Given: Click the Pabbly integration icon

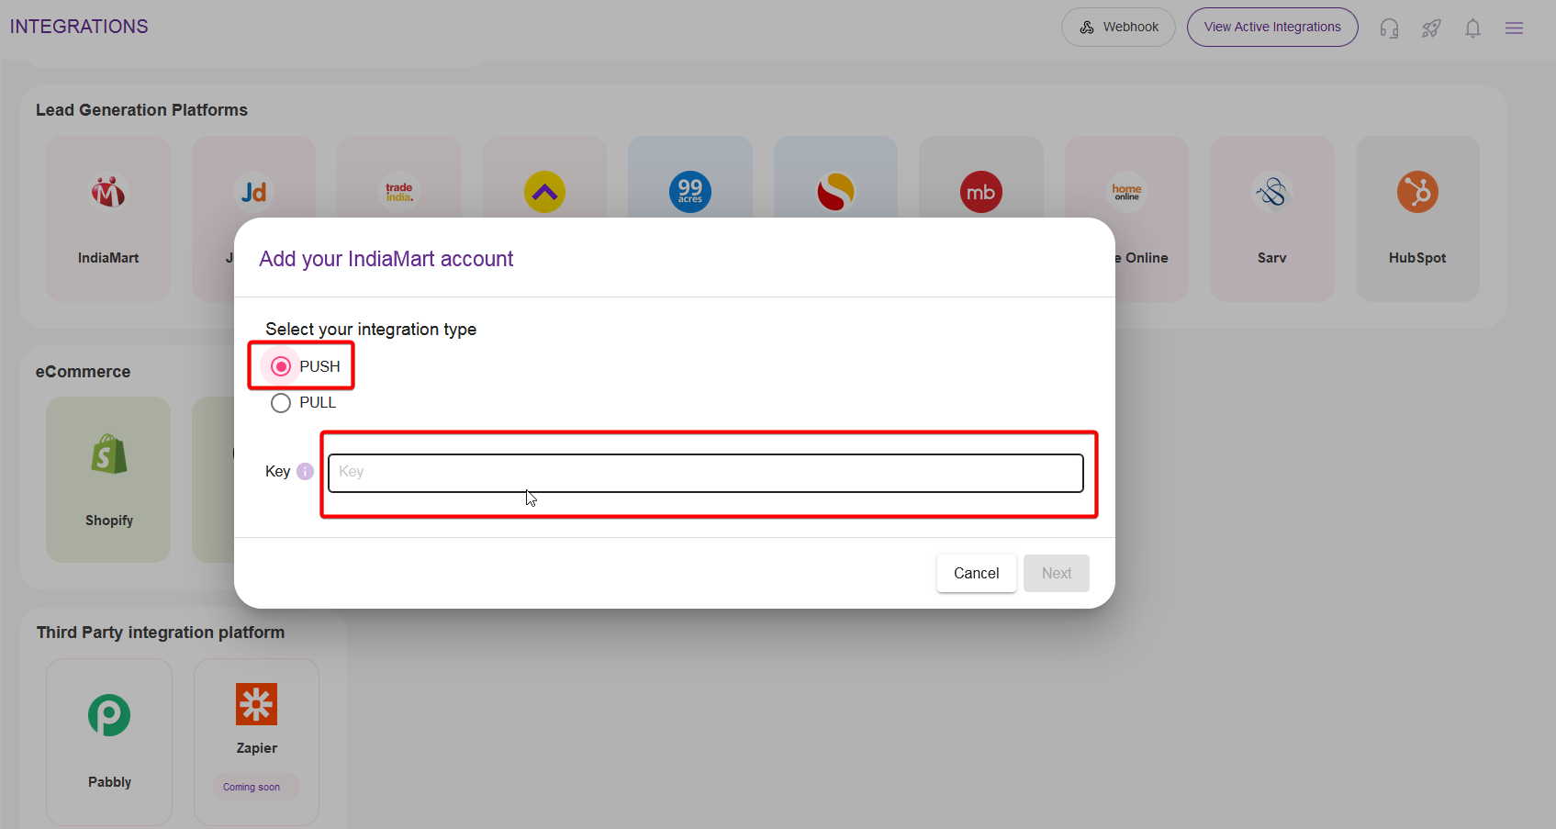Looking at the screenshot, I should [109, 715].
